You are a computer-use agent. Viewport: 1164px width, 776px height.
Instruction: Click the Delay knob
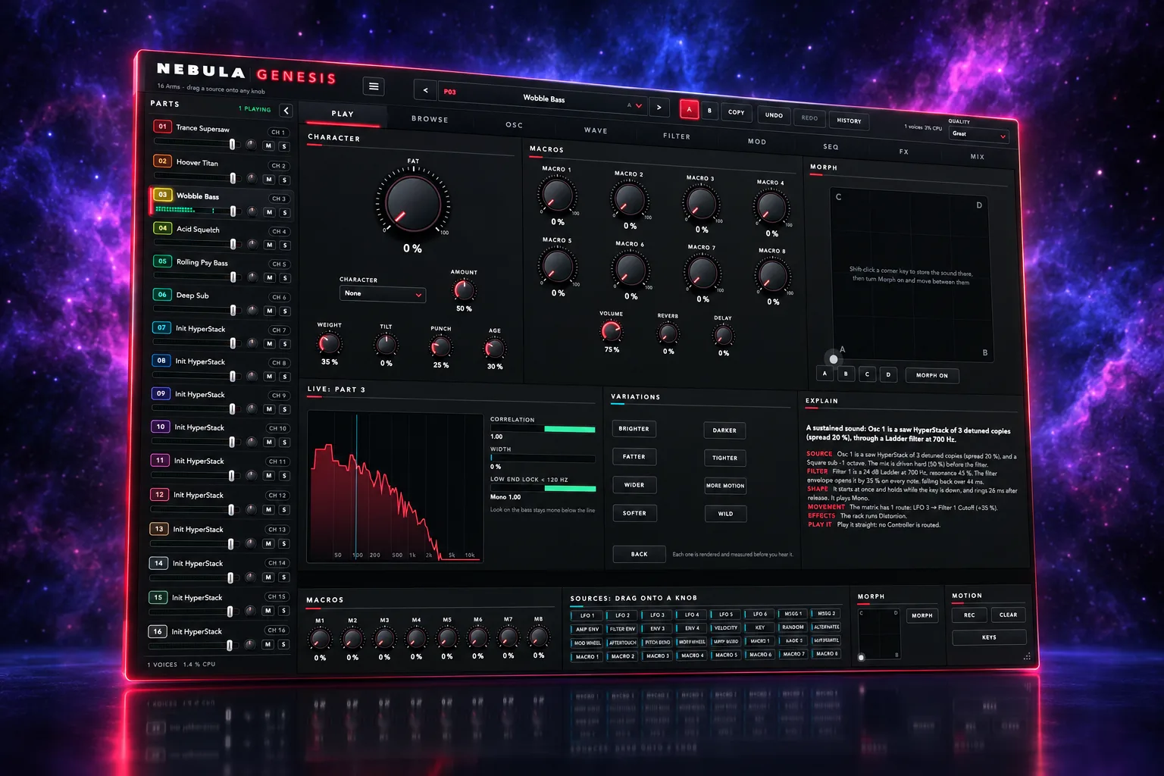click(723, 336)
